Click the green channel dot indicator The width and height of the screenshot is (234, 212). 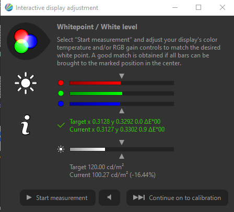pos(61,93)
